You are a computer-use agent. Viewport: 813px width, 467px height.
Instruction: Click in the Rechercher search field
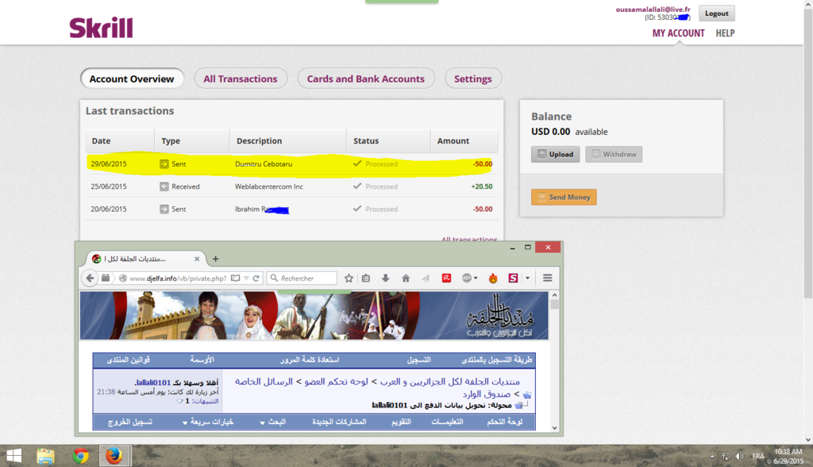click(302, 278)
